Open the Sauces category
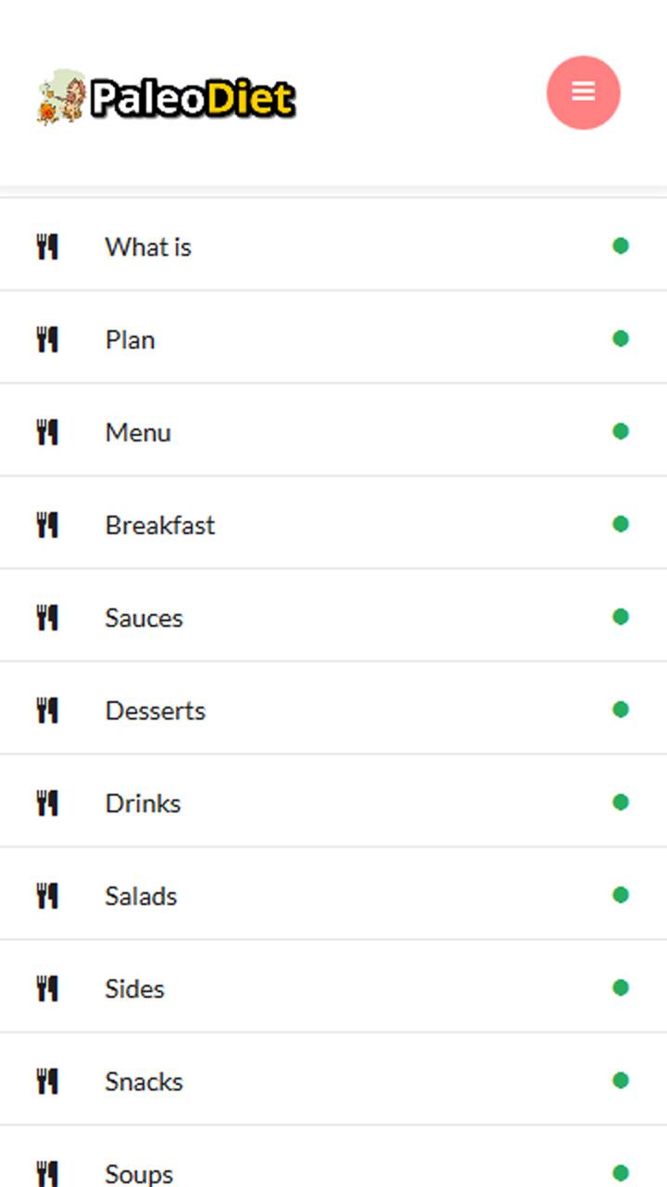This screenshot has height=1187, width=667. tap(144, 618)
